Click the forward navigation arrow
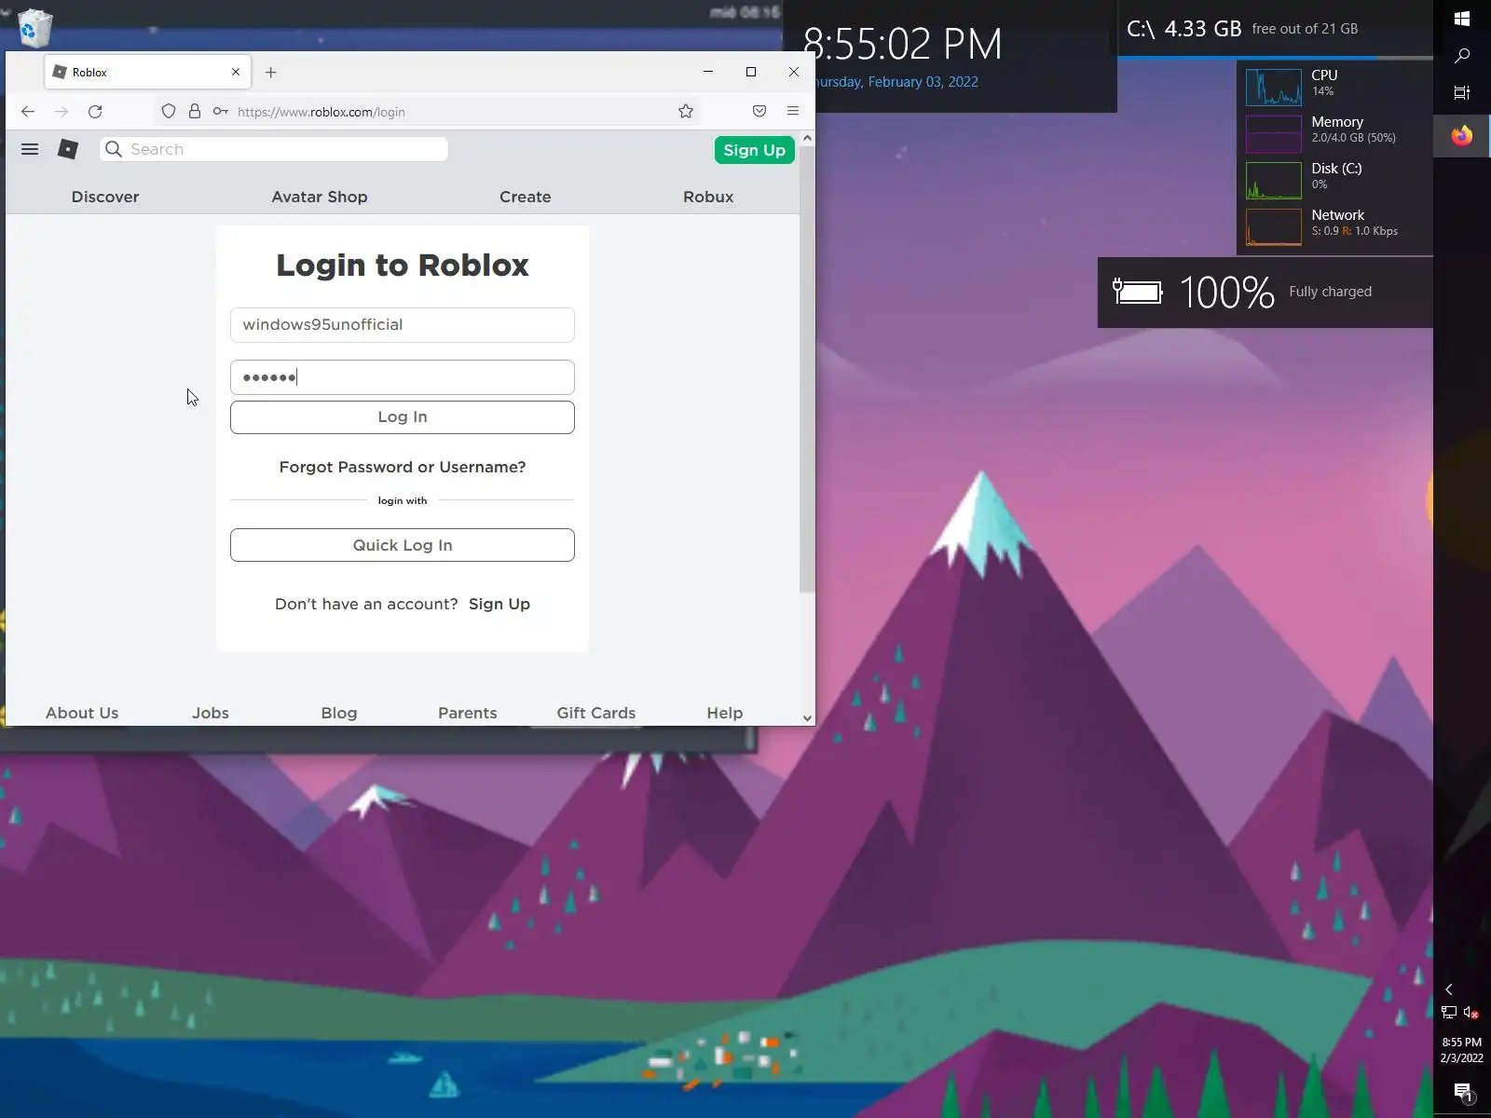The width and height of the screenshot is (1491, 1118). pos(62,112)
